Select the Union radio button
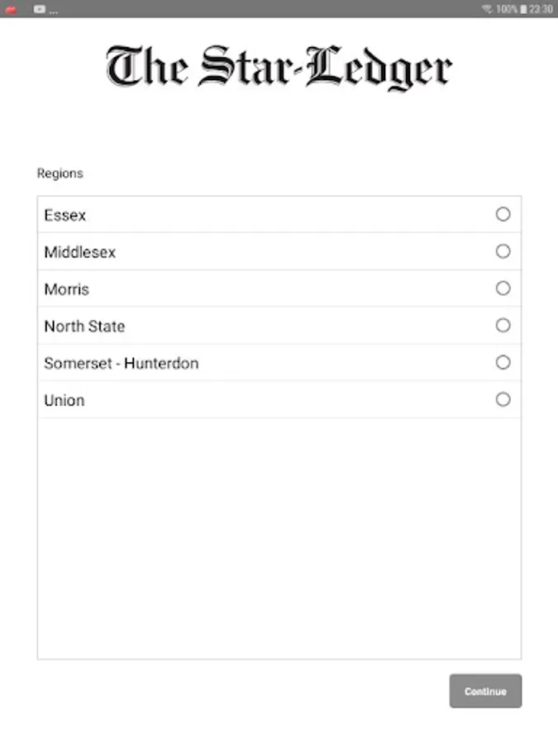The image size is (558, 744). (x=503, y=399)
